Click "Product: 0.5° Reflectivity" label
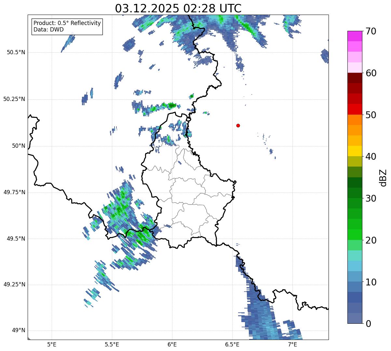Screen dimensions: 391x351 (x=67, y=23)
